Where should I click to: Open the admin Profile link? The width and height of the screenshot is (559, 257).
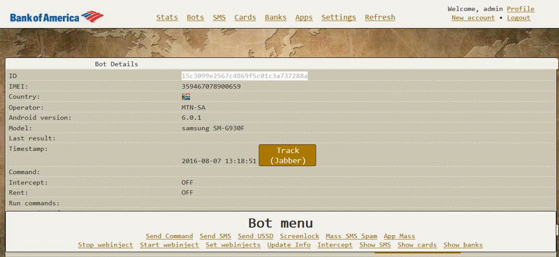pos(521,9)
